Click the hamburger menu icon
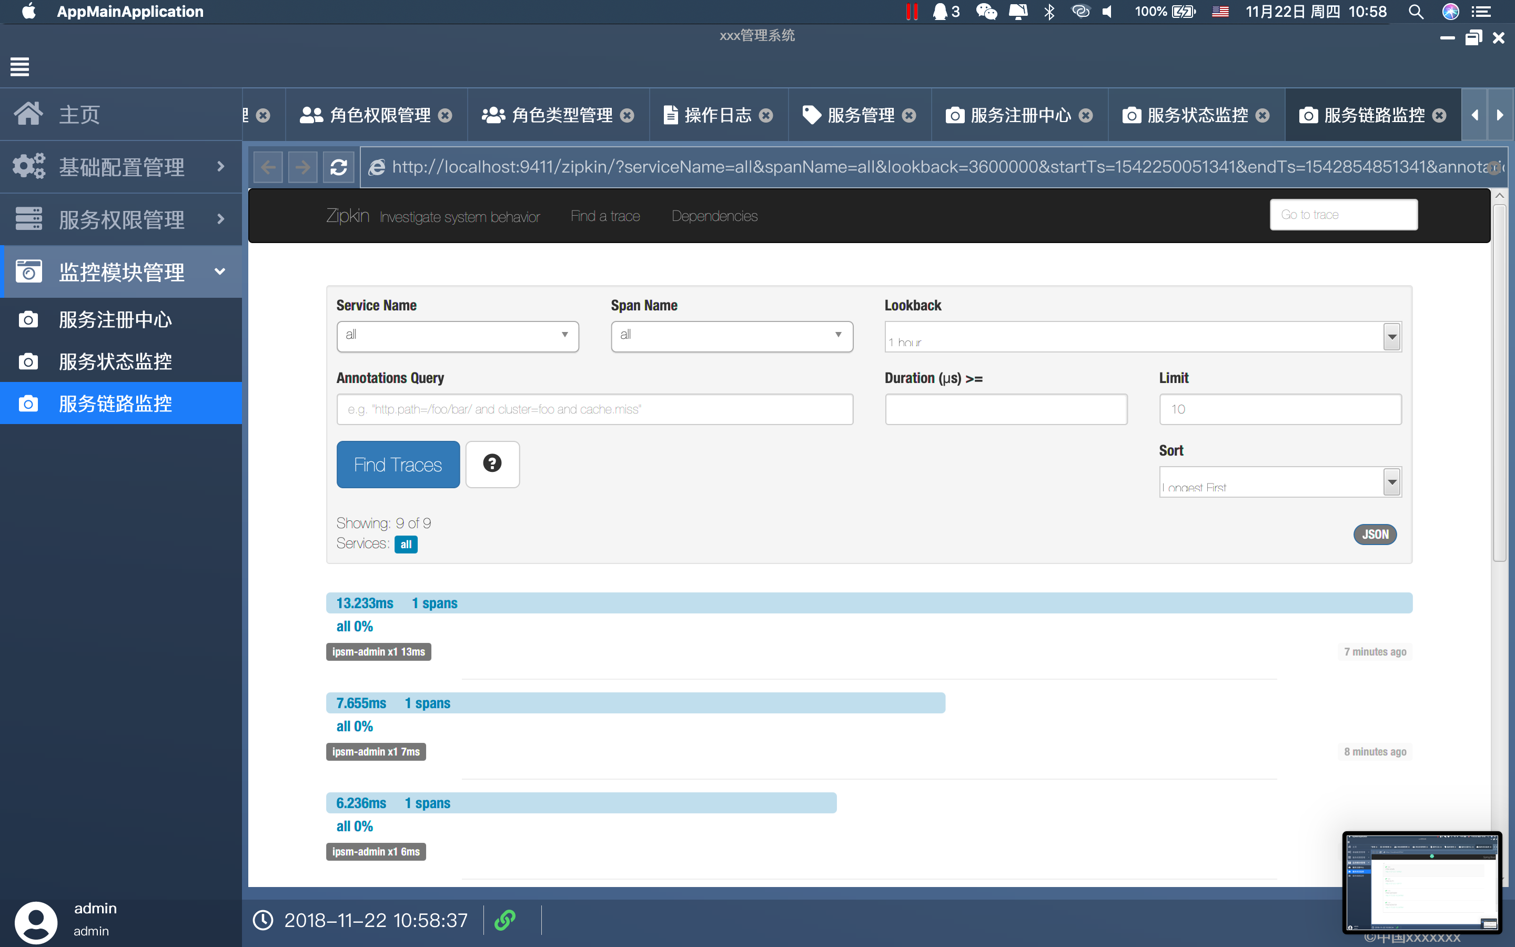This screenshot has width=1515, height=947. point(19,66)
